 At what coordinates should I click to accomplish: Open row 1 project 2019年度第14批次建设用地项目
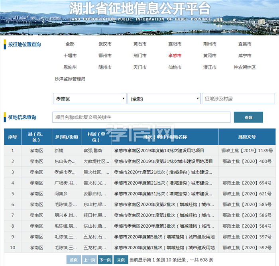click(159, 151)
